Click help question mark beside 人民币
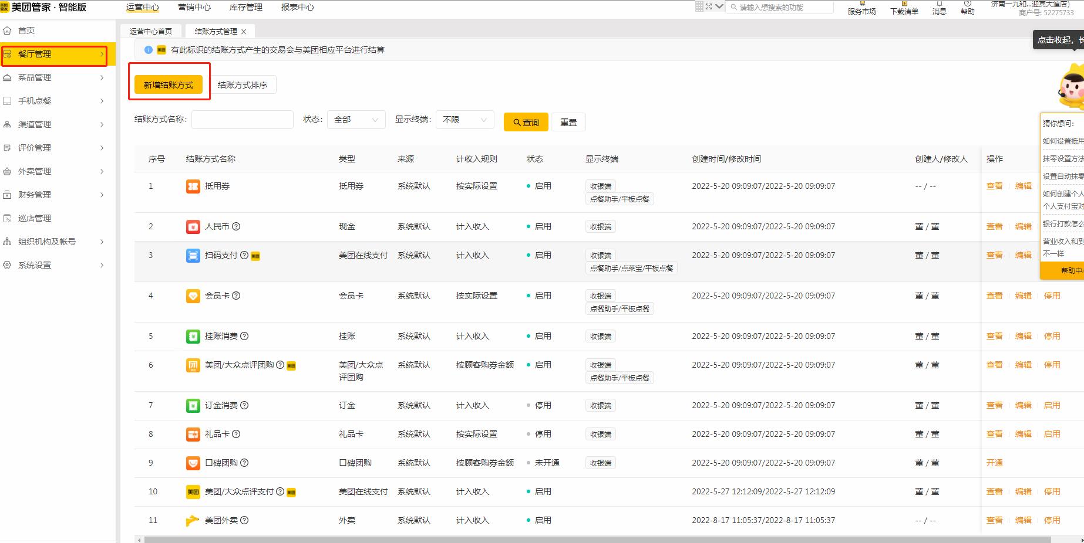The image size is (1084, 543). tap(236, 226)
